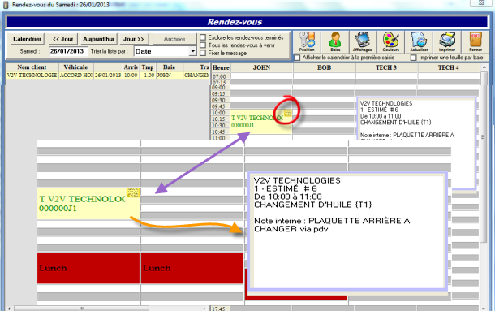
Task: Click the 'Heure' column header in the calendar
Action: (221, 67)
